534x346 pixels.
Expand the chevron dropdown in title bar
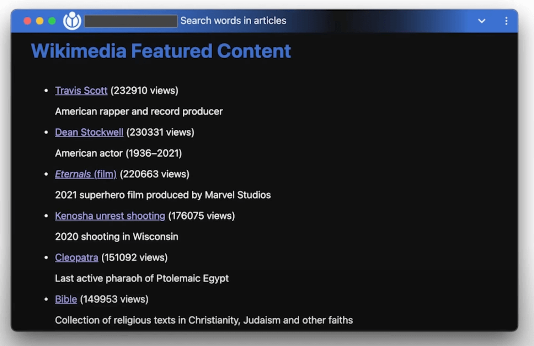click(482, 21)
